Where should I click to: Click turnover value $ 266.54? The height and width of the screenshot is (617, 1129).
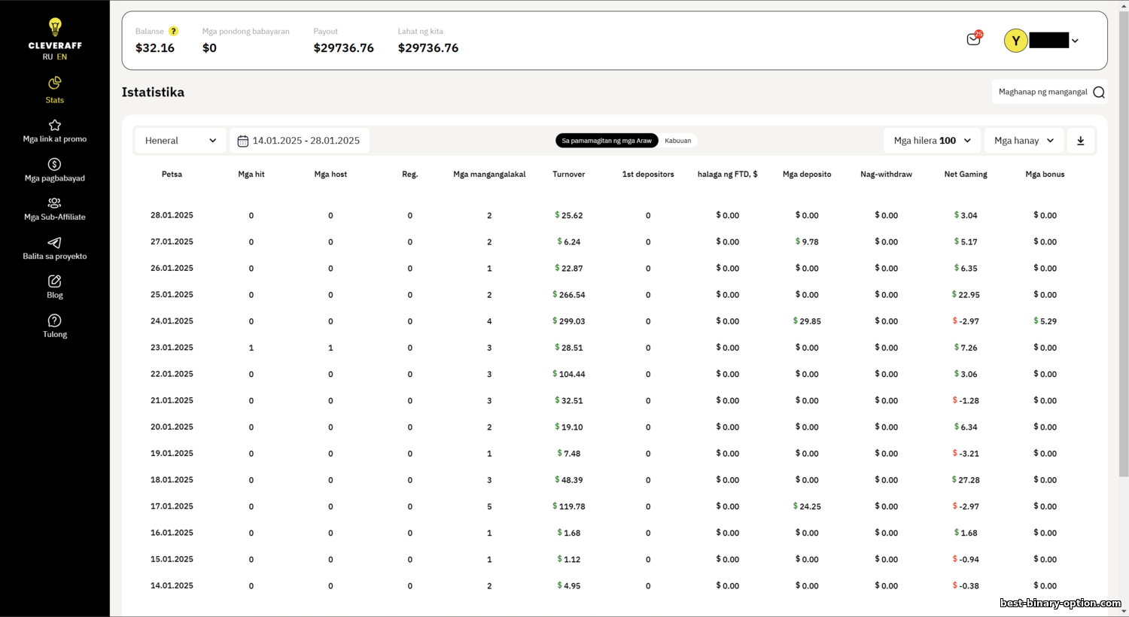point(568,295)
